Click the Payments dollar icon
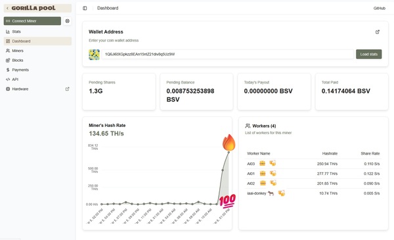The height and width of the screenshot is (240, 394). (8, 70)
